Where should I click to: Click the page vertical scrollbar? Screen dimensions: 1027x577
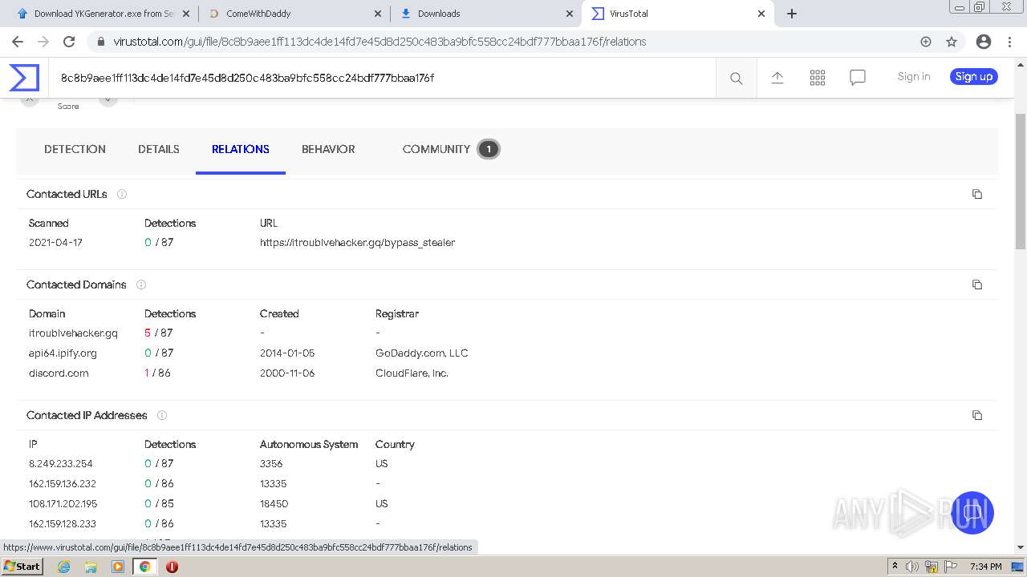click(x=1021, y=182)
